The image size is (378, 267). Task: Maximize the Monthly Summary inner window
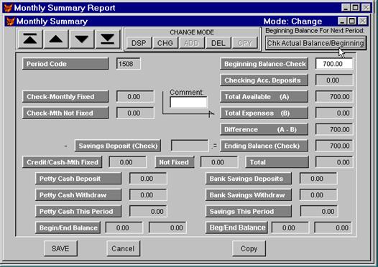[x=351, y=22]
